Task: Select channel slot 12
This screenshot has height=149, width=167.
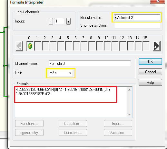Action: coord(123,46)
